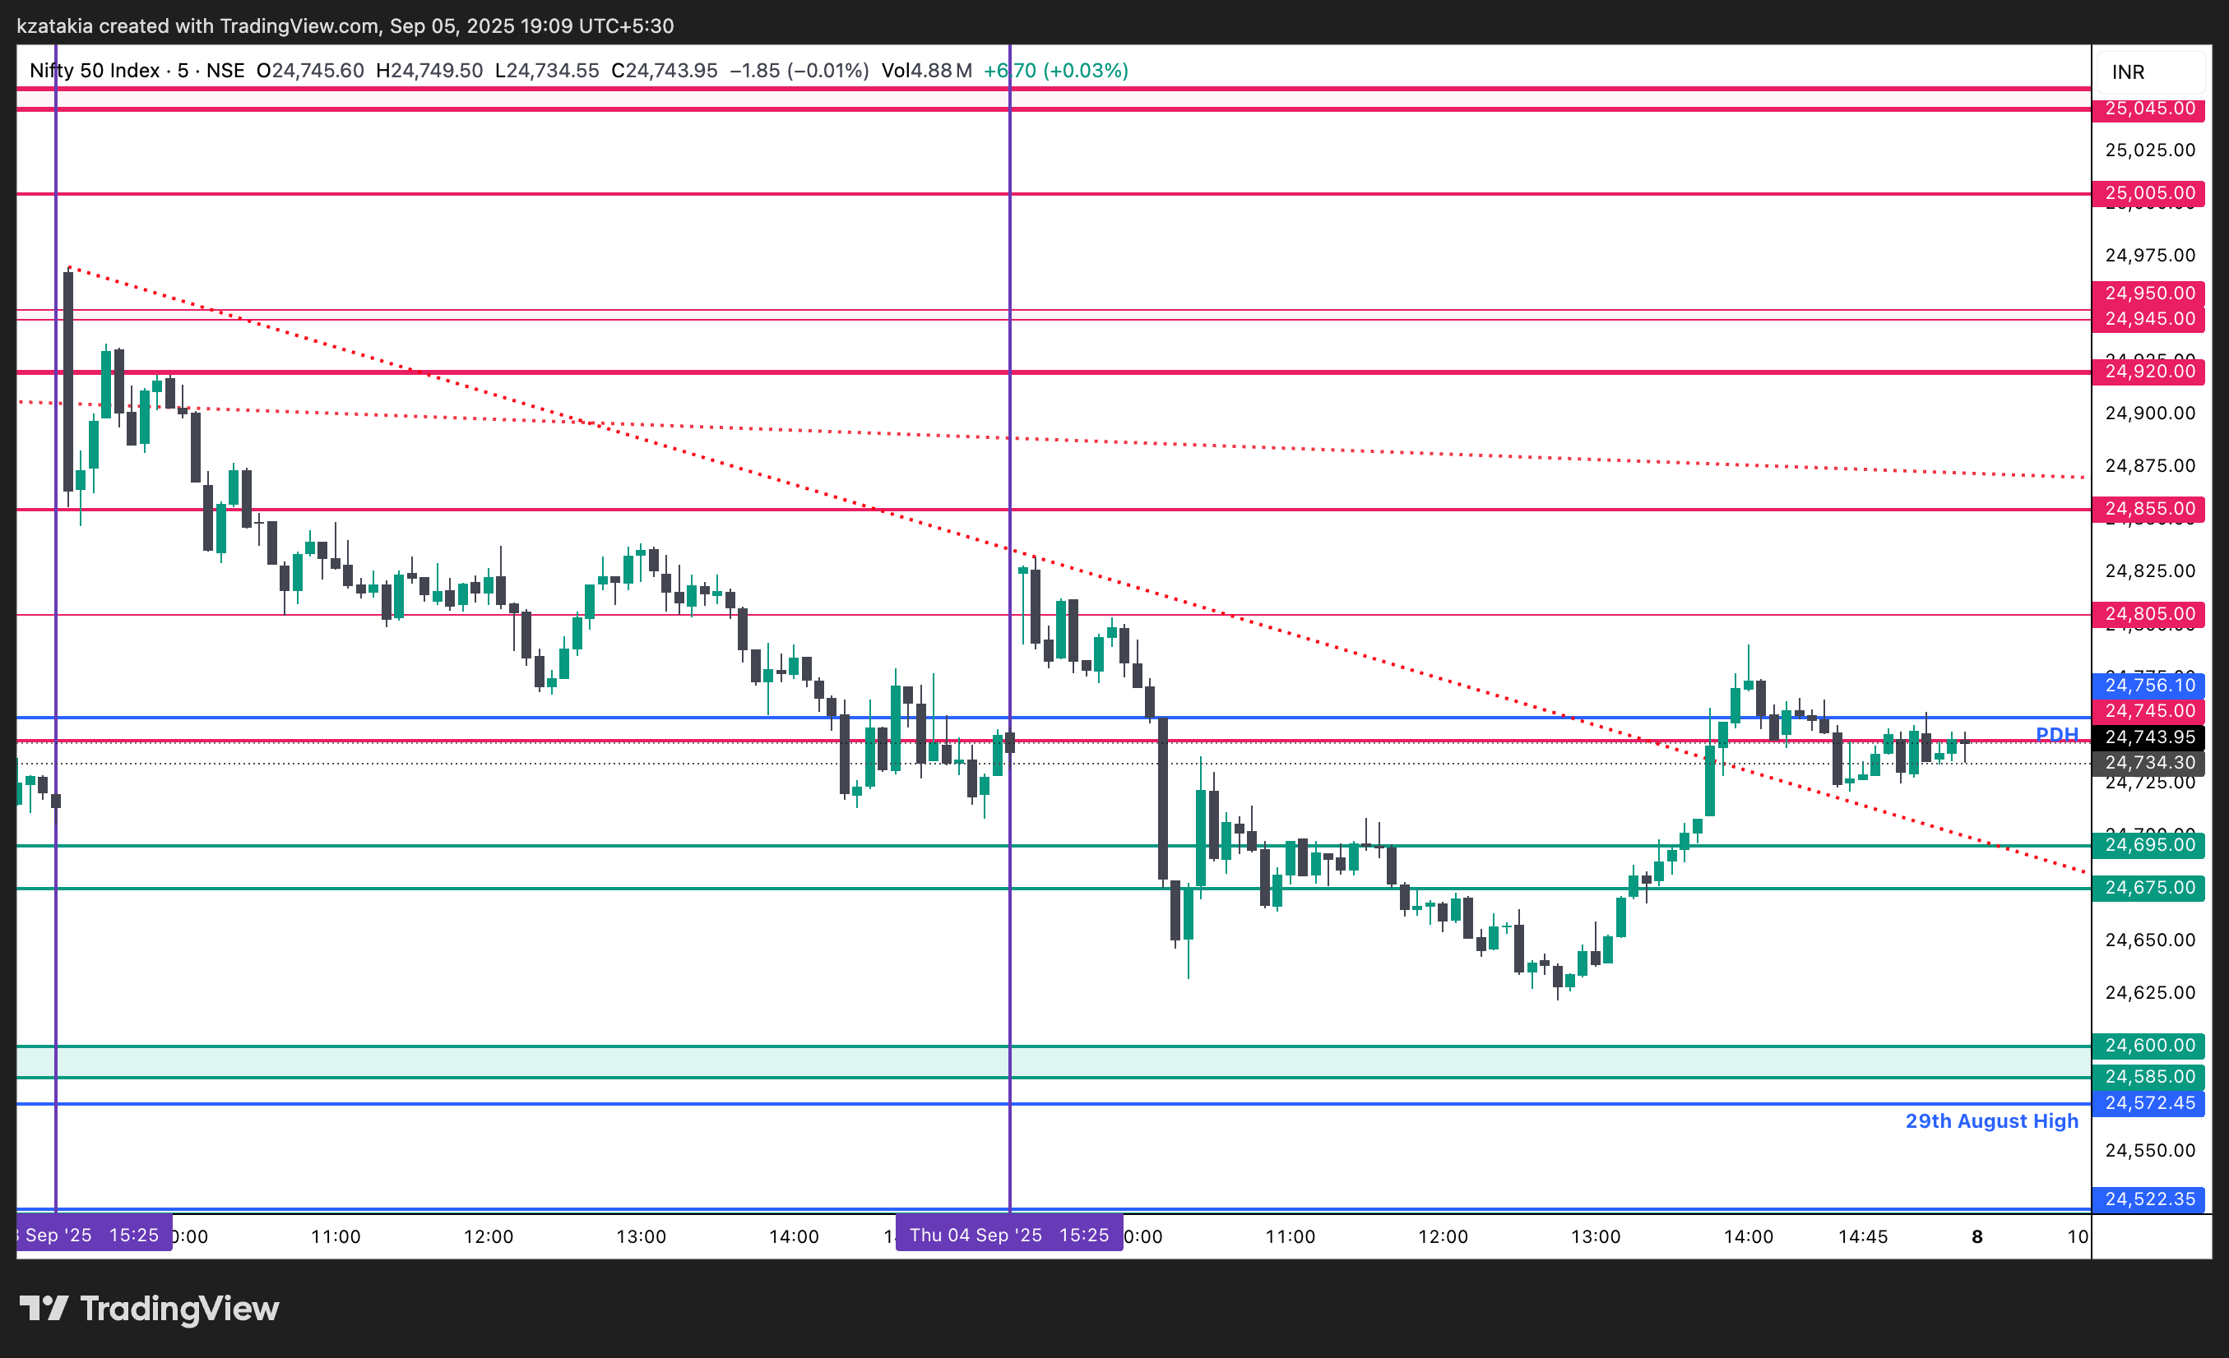
Task: Click the O24,745.60 open value
Action: tap(310, 71)
